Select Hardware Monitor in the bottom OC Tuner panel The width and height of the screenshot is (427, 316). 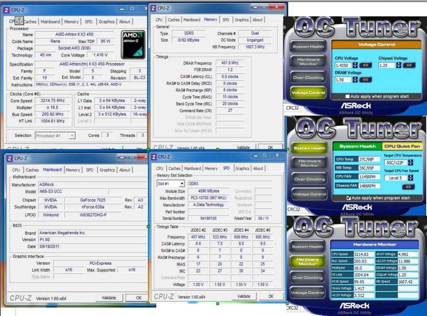[307, 262]
